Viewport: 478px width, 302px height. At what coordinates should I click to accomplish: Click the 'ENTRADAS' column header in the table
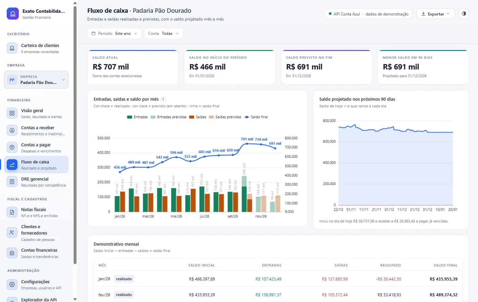click(x=272, y=265)
